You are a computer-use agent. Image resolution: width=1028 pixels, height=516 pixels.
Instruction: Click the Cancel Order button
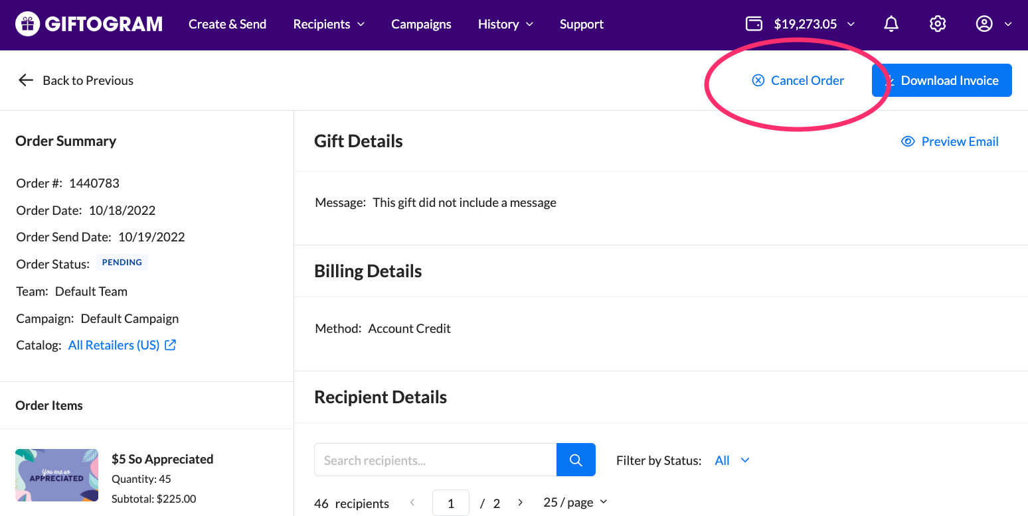pyautogui.click(x=798, y=80)
